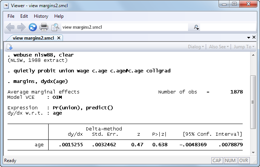Expand the Jump To dropdown

pos(243,47)
